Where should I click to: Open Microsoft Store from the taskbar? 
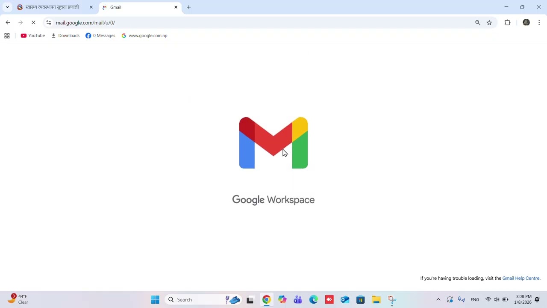click(x=361, y=300)
